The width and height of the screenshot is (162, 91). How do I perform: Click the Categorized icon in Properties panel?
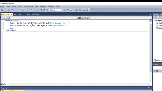click(x=154, y=71)
